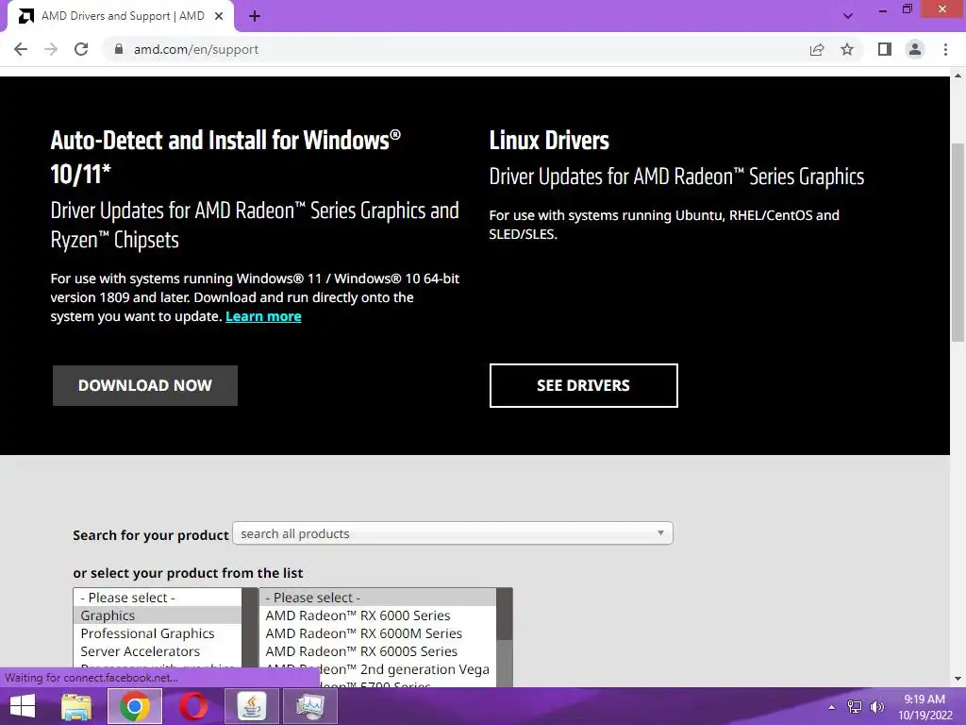Click the address bar showing amd.com/en/support

(456, 49)
